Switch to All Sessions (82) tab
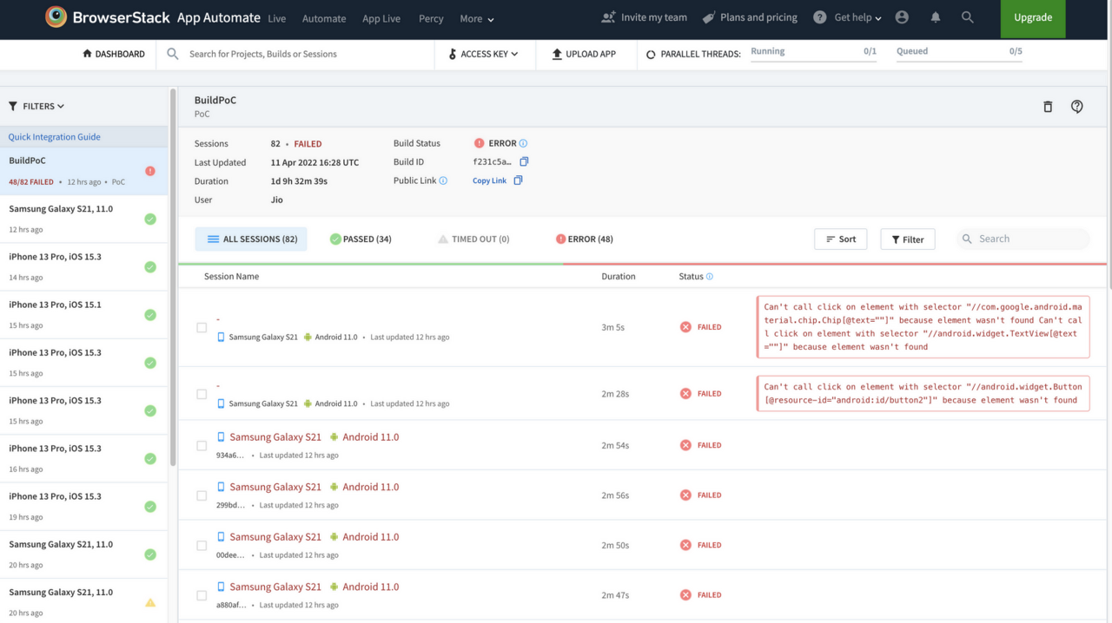 pos(251,239)
